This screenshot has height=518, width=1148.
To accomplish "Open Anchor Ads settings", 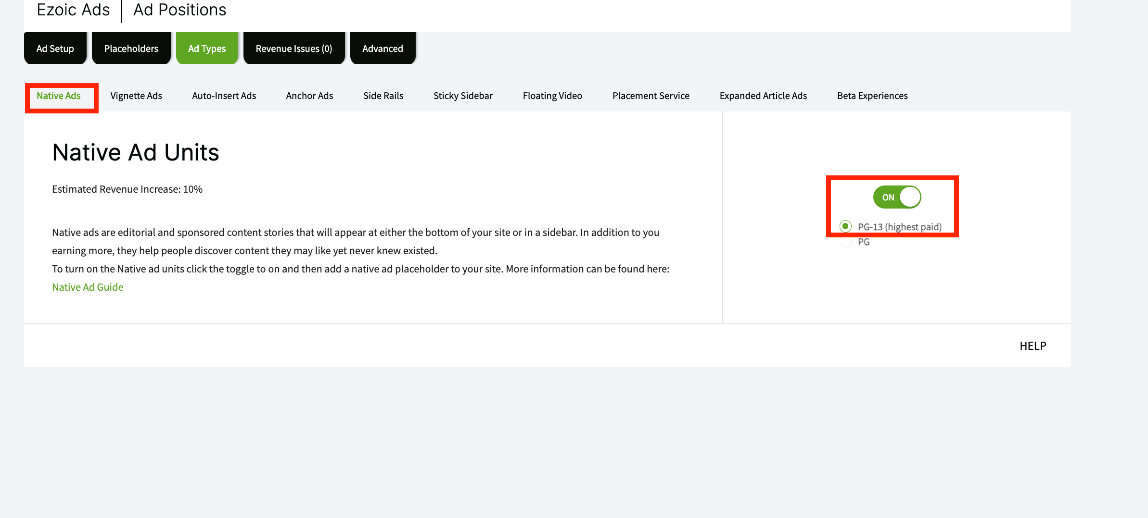I will click(310, 96).
